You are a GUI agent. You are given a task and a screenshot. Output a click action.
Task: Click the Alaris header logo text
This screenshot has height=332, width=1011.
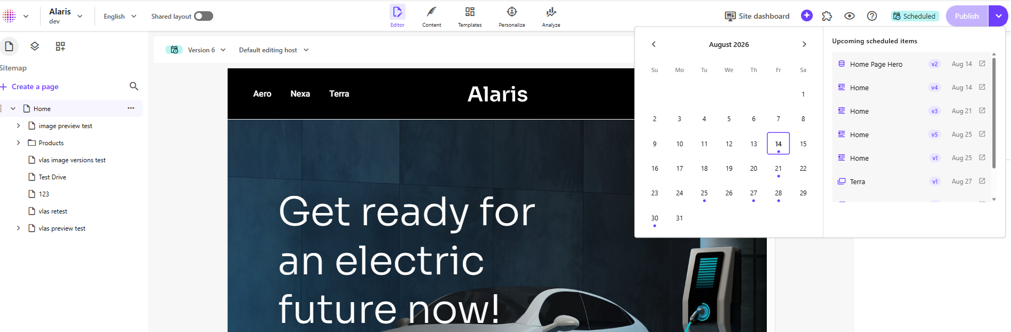coord(497,94)
